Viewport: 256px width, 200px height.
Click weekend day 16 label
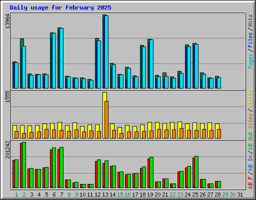click(127, 194)
